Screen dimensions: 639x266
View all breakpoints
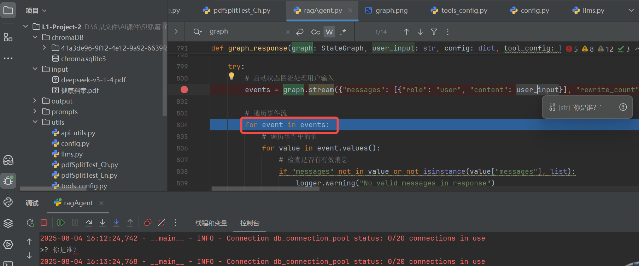click(148, 223)
